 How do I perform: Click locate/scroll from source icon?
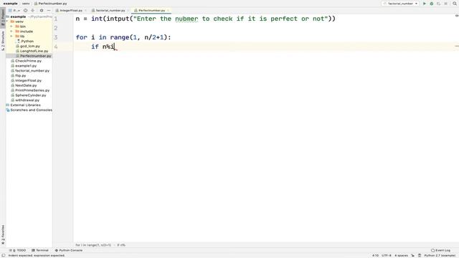[x=26, y=10]
